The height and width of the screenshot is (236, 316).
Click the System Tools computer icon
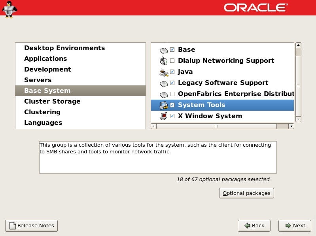pyautogui.click(x=164, y=105)
